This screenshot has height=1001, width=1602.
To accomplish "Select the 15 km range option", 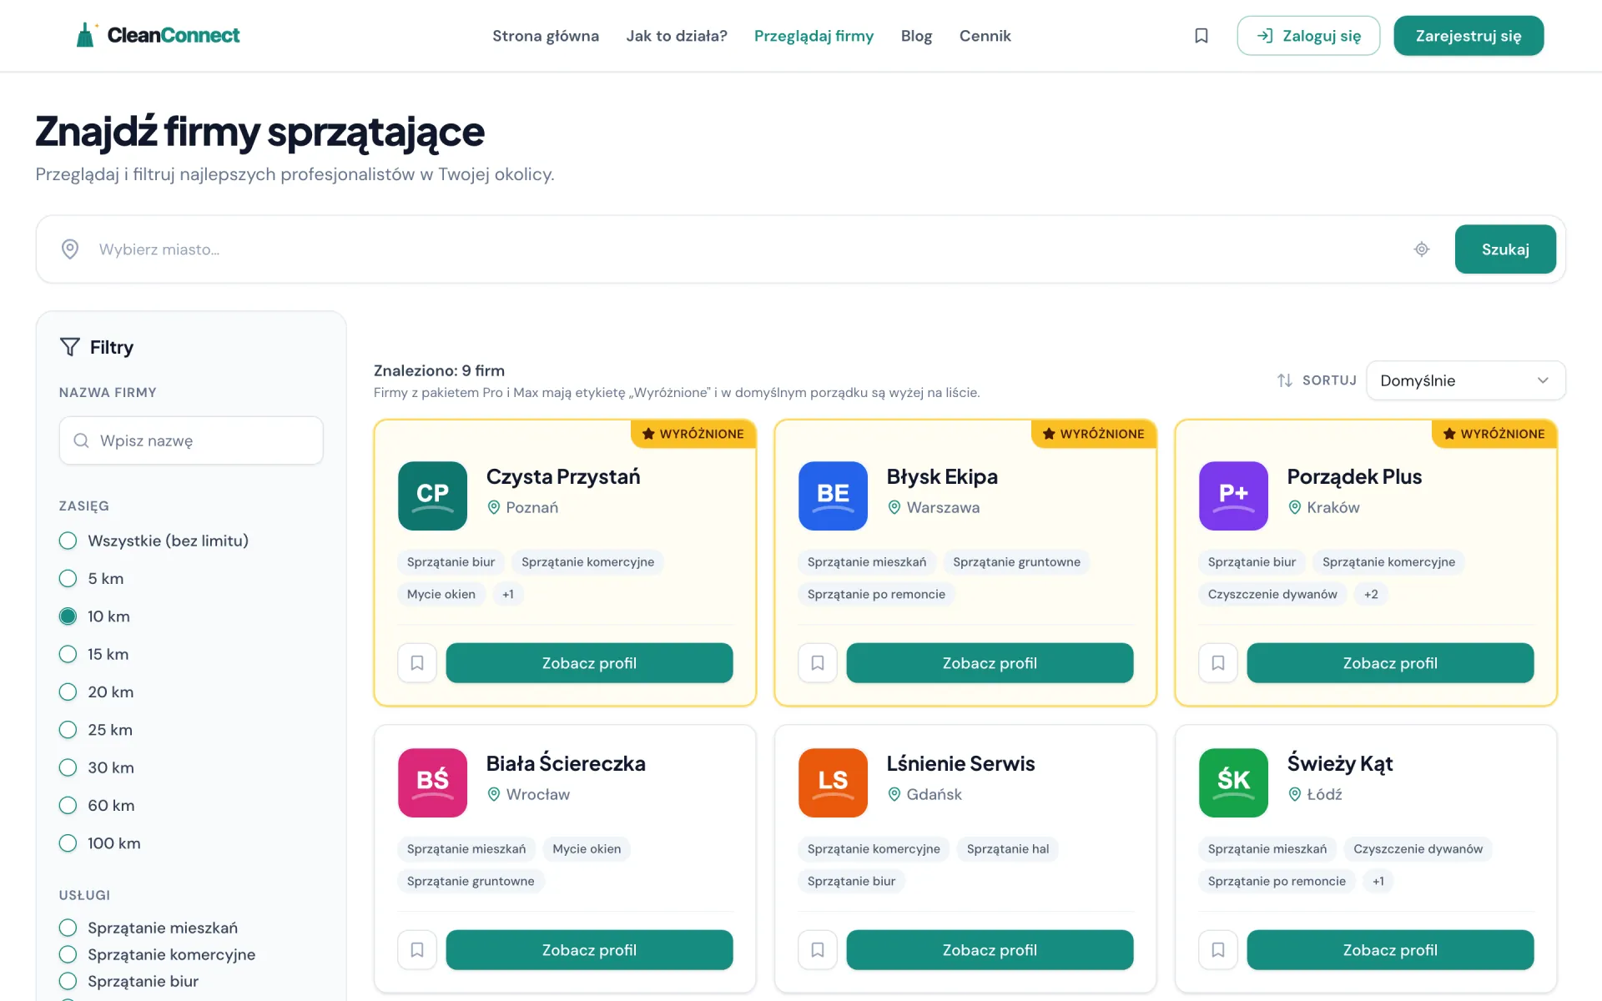I will (93, 654).
